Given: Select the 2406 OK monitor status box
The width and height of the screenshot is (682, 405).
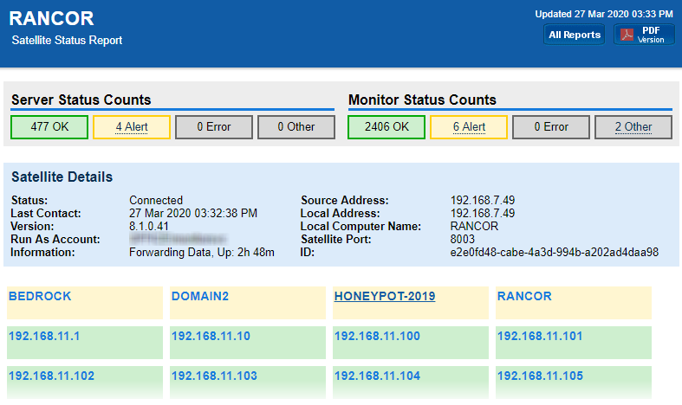Looking at the screenshot, I should [x=386, y=127].
